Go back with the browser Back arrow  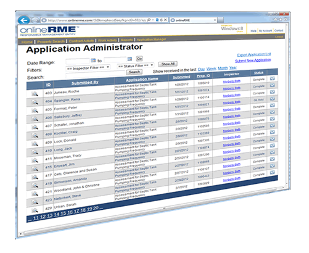24,20
